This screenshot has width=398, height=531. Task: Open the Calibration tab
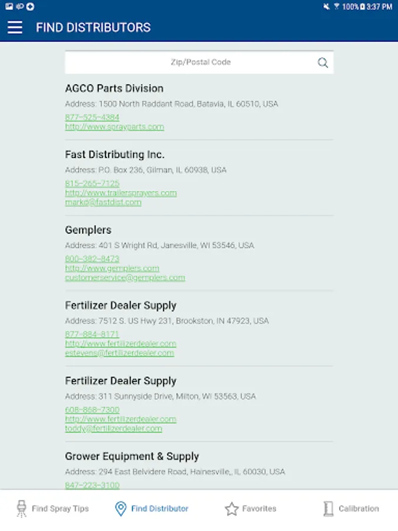(358, 509)
